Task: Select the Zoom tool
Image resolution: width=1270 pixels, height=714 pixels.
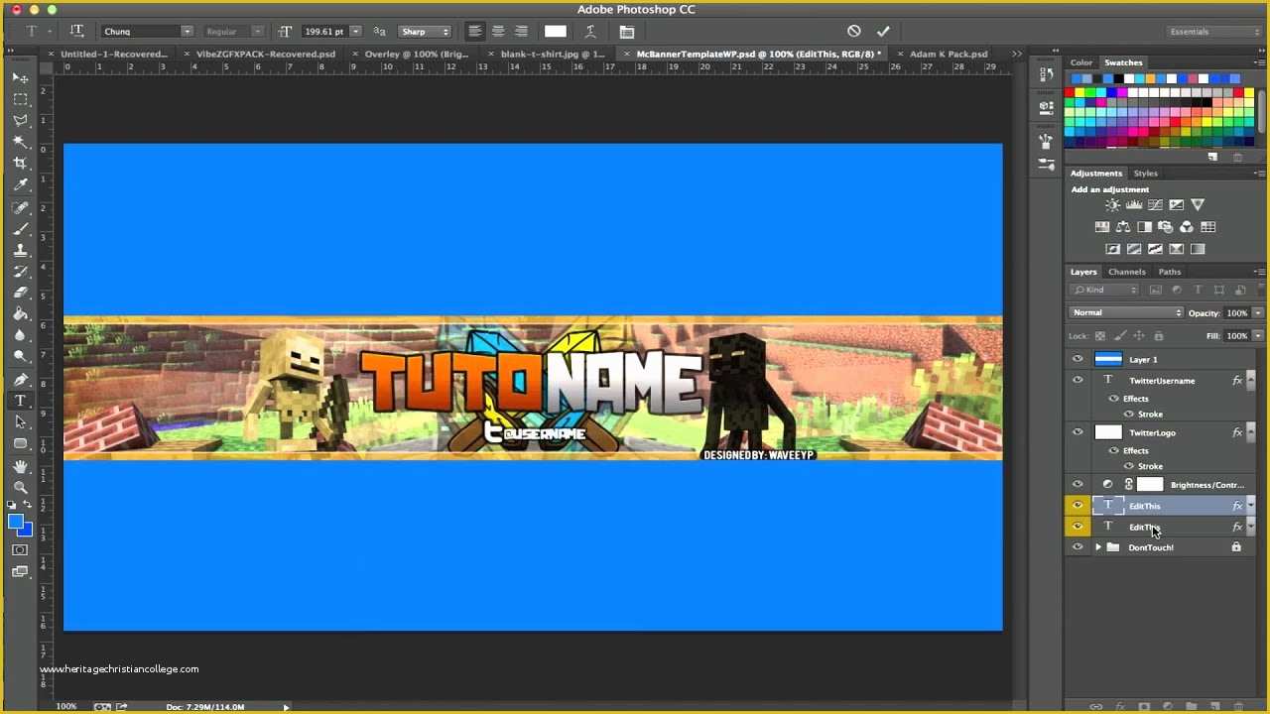Action: point(20,487)
